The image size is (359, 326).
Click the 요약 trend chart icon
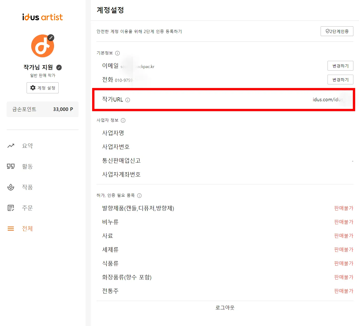[x=11, y=146]
